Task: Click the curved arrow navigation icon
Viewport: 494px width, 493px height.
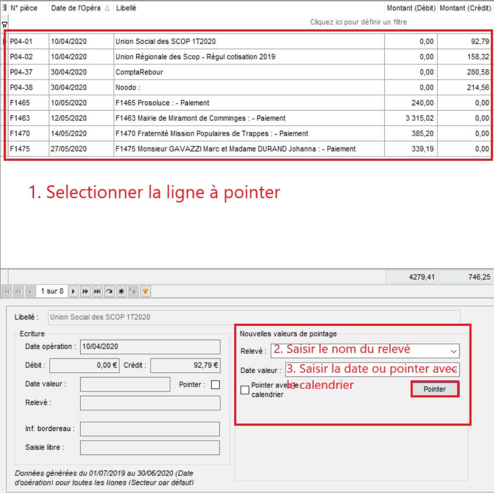Action: [x=109, y=291]
